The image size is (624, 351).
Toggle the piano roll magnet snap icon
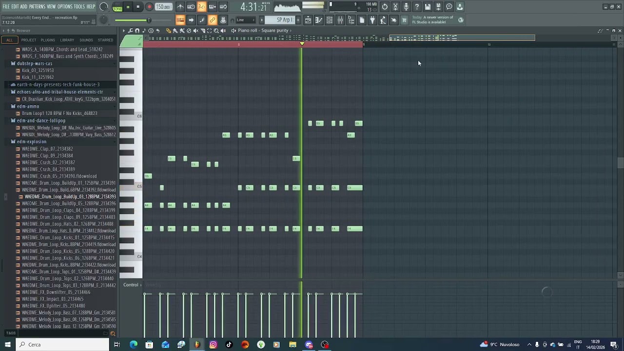[x=137, y=31]
